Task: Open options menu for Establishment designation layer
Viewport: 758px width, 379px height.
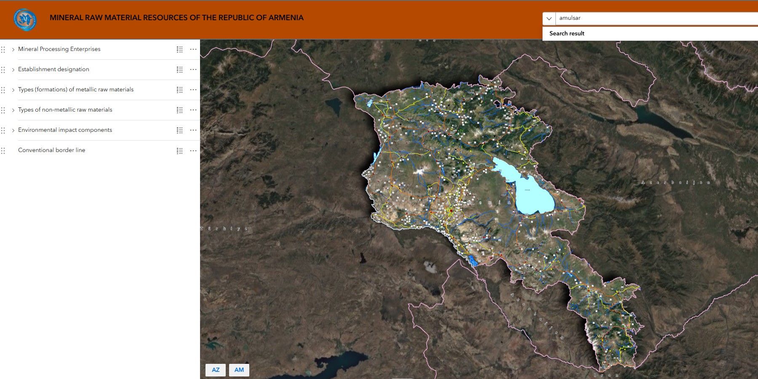Action: click(193, 69)
